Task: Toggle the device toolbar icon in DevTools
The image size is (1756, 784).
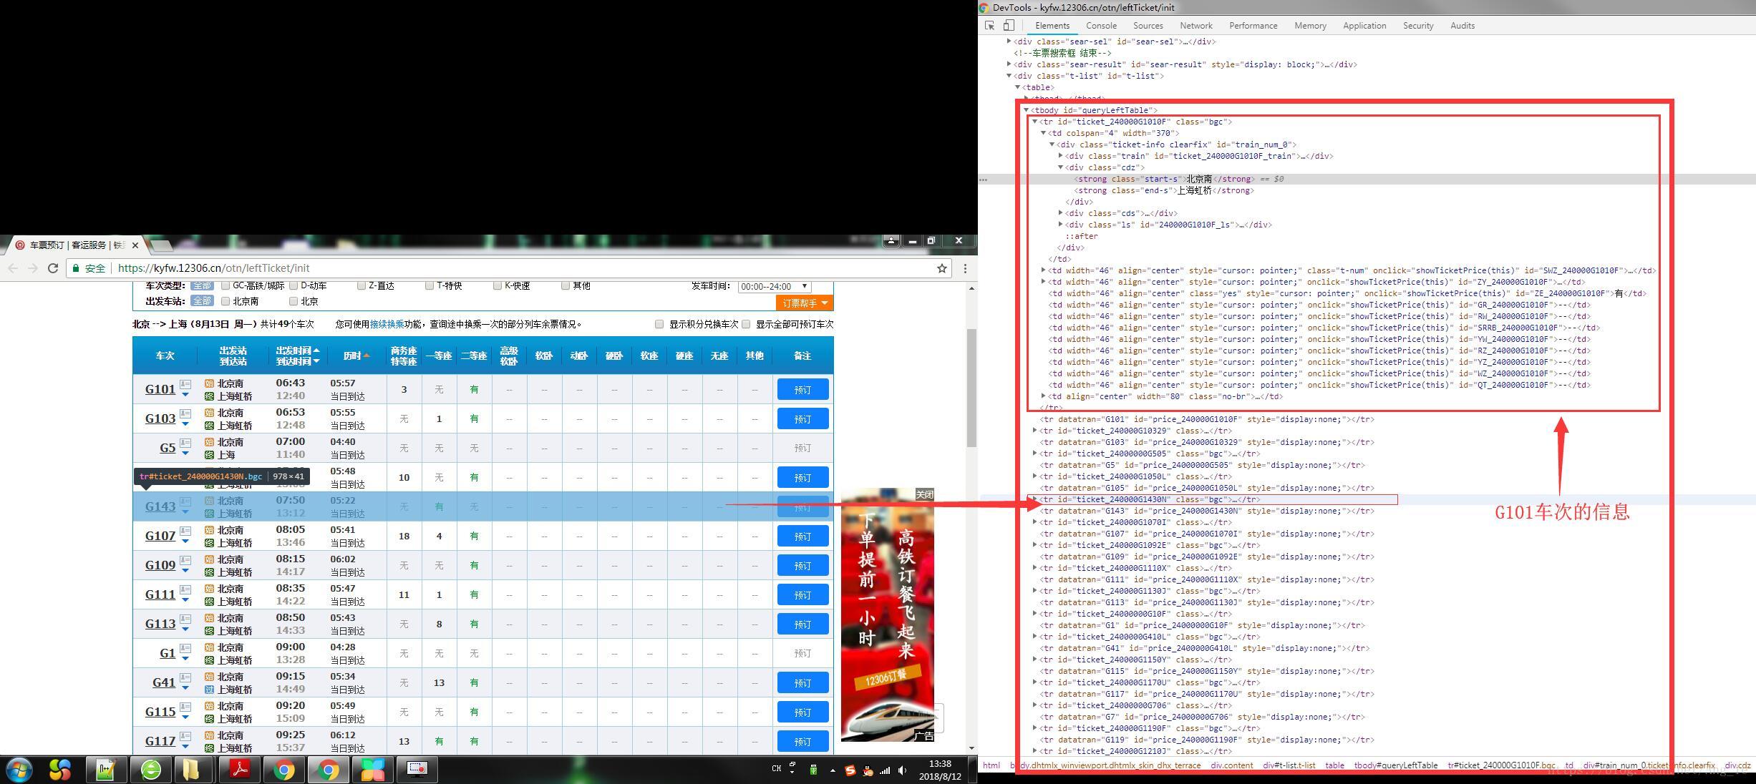Action: pyautogui.click(x=1009, y=26)
